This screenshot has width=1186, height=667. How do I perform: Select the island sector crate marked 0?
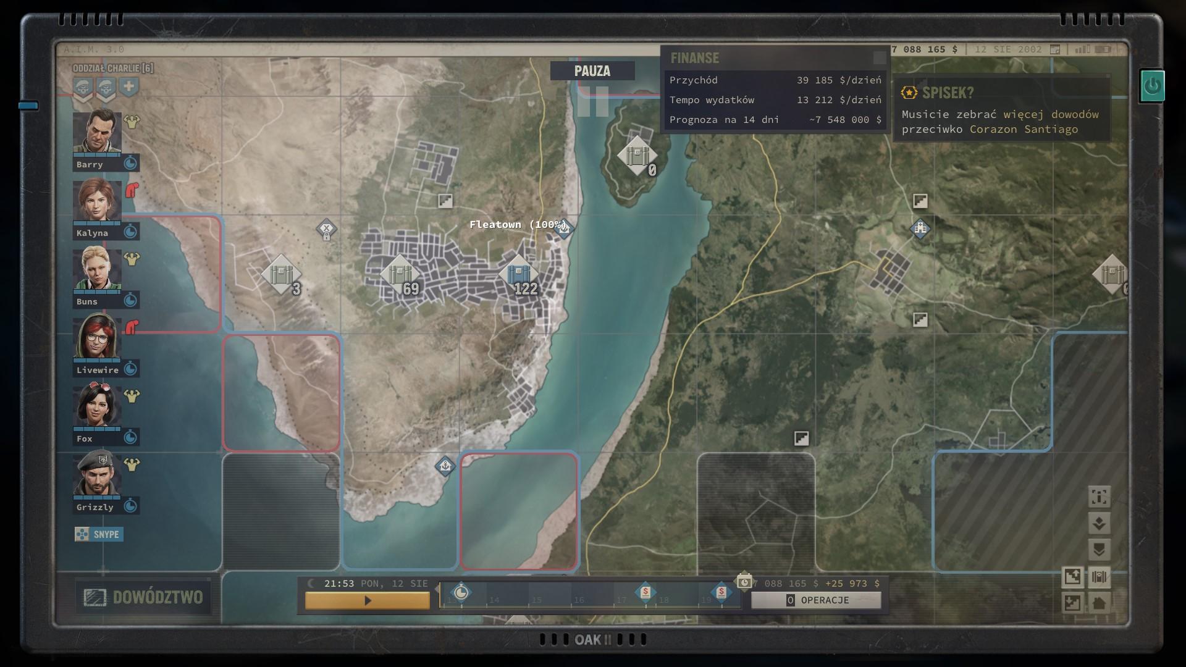(637, 156)
